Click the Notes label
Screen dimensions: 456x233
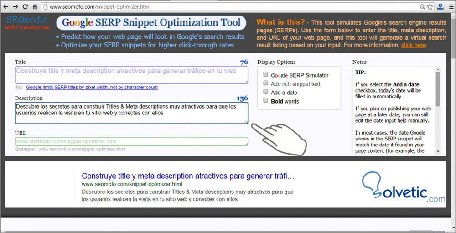(359, 62)
